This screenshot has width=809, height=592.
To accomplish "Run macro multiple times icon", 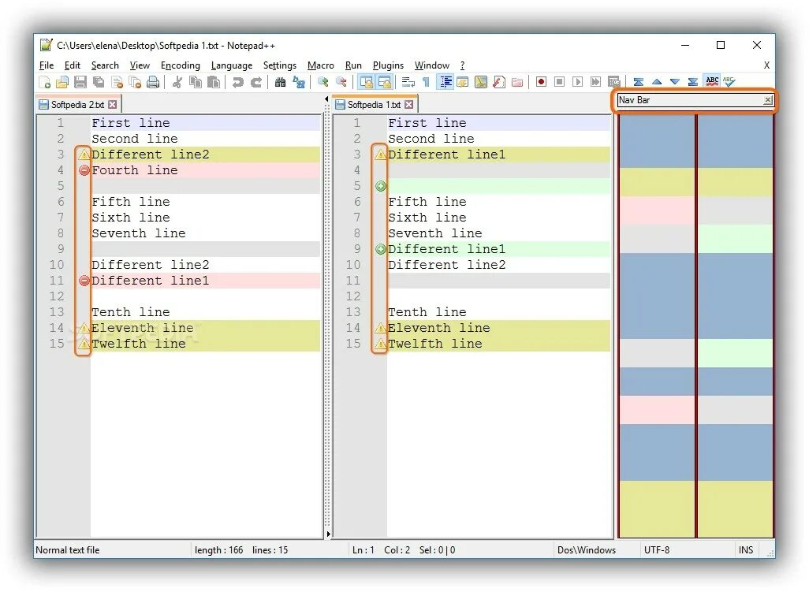I will 595,82.
